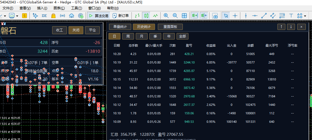Expand the leftmost toolbar dropdown arrow
This screenshot has width=312, height=140.
(x=5, y=16)
